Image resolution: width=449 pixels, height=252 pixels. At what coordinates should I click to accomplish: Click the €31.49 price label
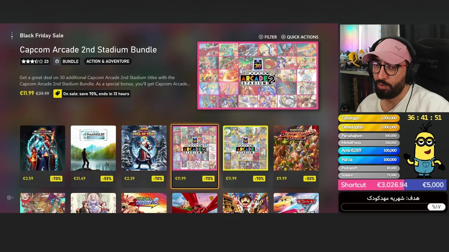pyautogui.click(x=79, y=178)
